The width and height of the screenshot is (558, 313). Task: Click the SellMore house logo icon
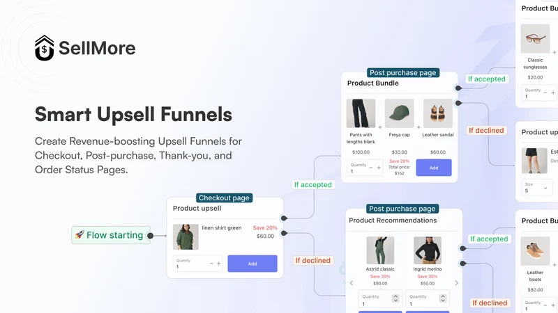point(44,48)
